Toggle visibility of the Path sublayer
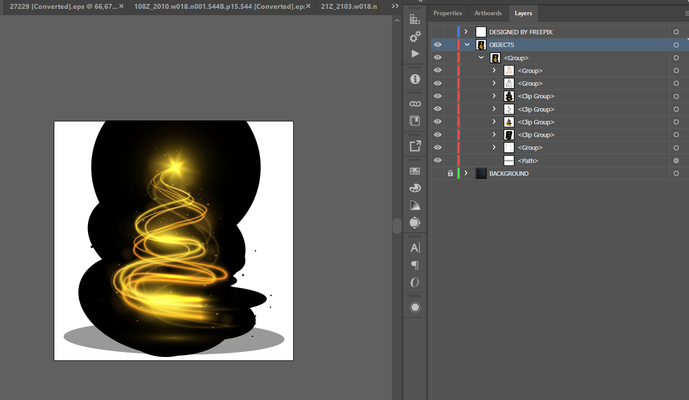 pyautogui.click(x=437, y=160)
